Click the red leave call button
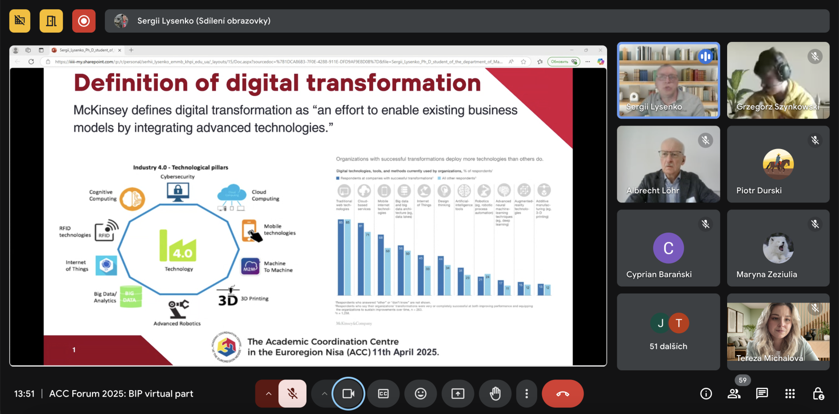 562,394
